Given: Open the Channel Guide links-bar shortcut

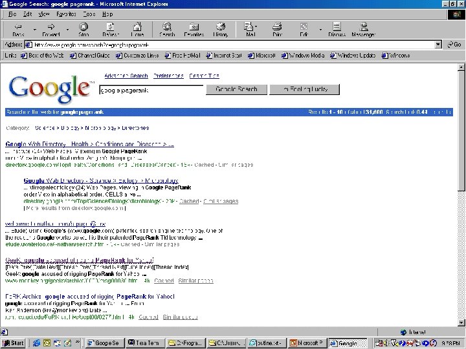Looking at the screenshot, I should (x=90, y=56).
